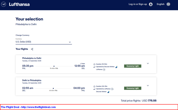Click Philadelphia to Delhi flight card title
Screen dimensions: 178x110
point(32,58)
